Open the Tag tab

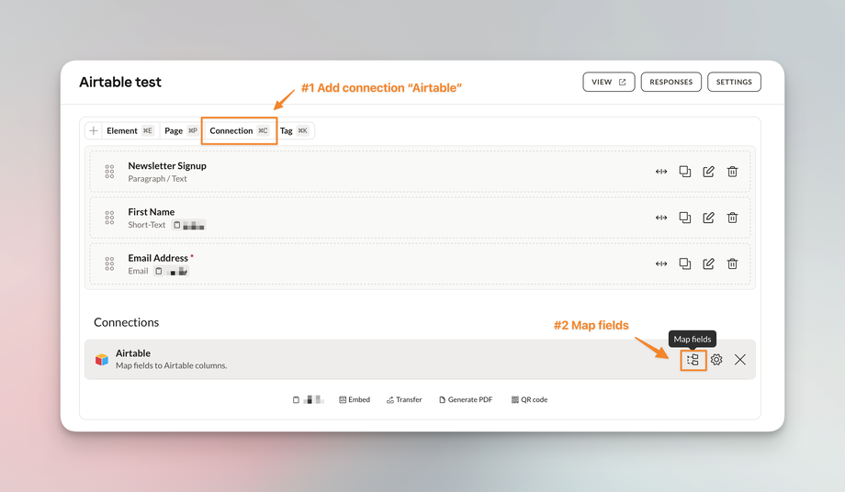point(294,130)
